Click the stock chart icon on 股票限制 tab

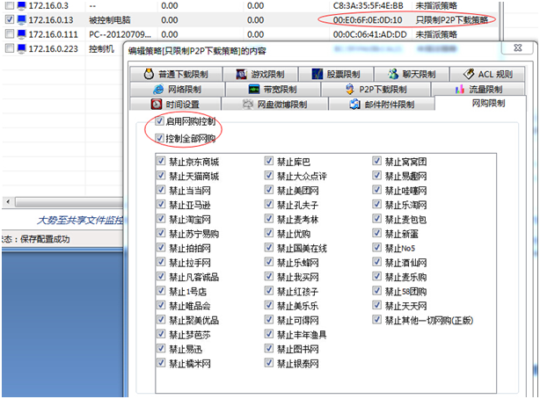(x=317, y=74)
